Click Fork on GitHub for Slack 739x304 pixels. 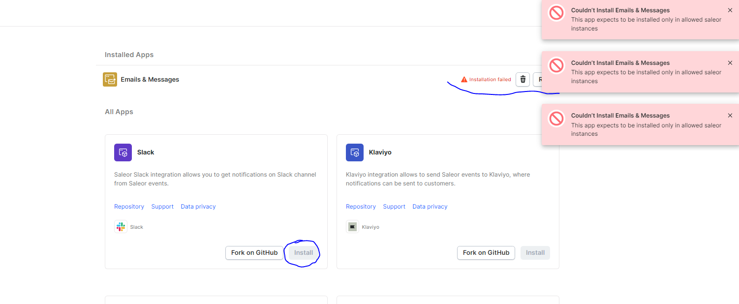coord(254,252)
